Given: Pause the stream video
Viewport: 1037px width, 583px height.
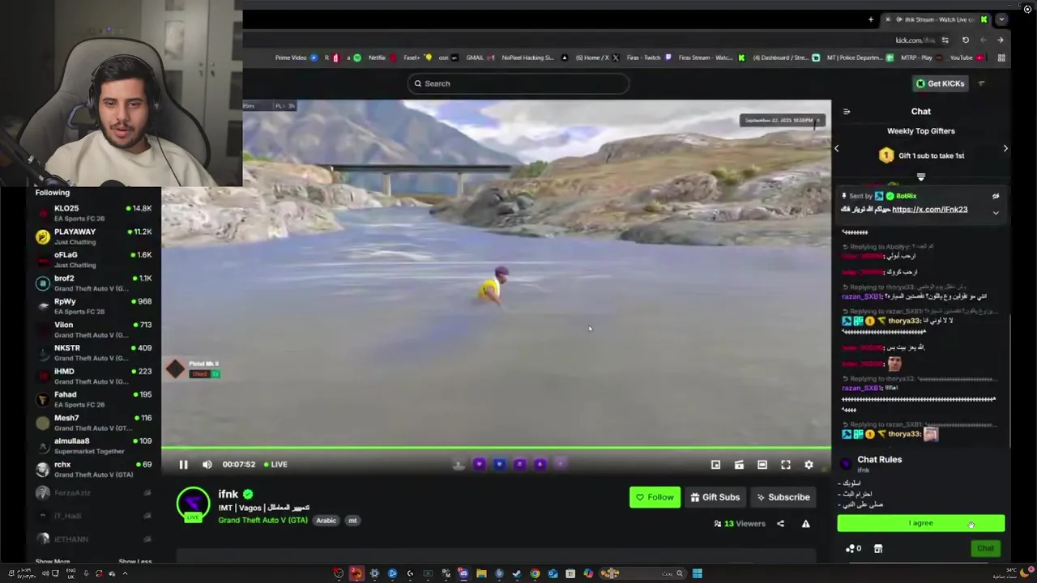Looking at the screenshot, I should pyautogui.click(x=183, y=464).
